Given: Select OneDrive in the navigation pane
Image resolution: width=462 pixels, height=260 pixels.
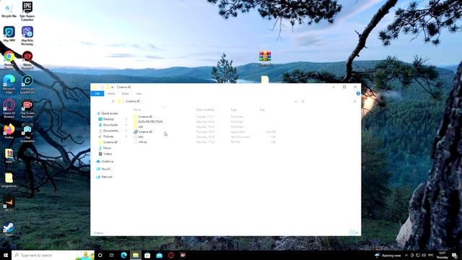Looking at the screenshot, I should click(x=107, y=162).
